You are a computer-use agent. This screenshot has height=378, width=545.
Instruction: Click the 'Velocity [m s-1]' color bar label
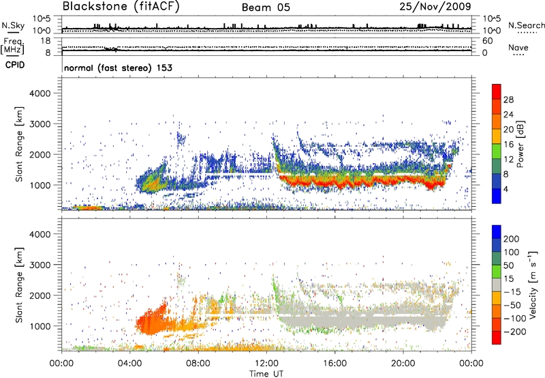click(x=532, y=285)
